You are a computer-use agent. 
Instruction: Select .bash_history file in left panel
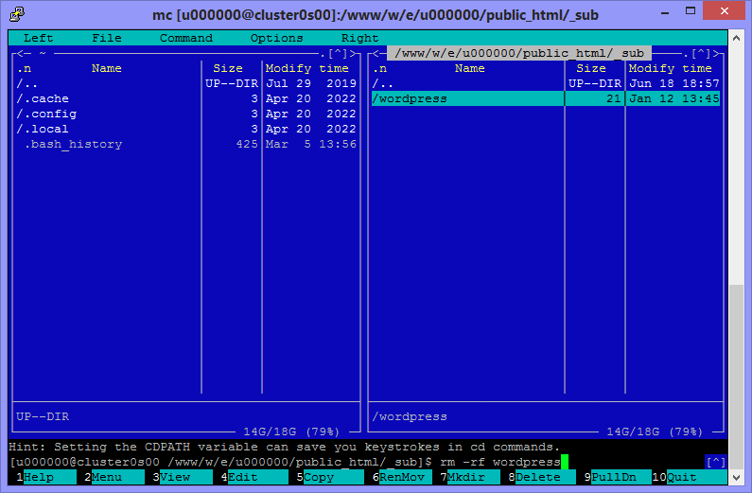coord(73,144)
